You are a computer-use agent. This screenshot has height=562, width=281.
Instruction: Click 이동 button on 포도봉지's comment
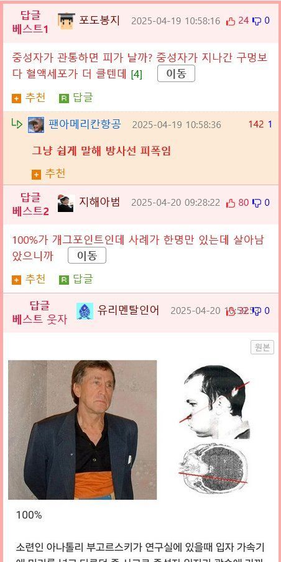(177, 73)
